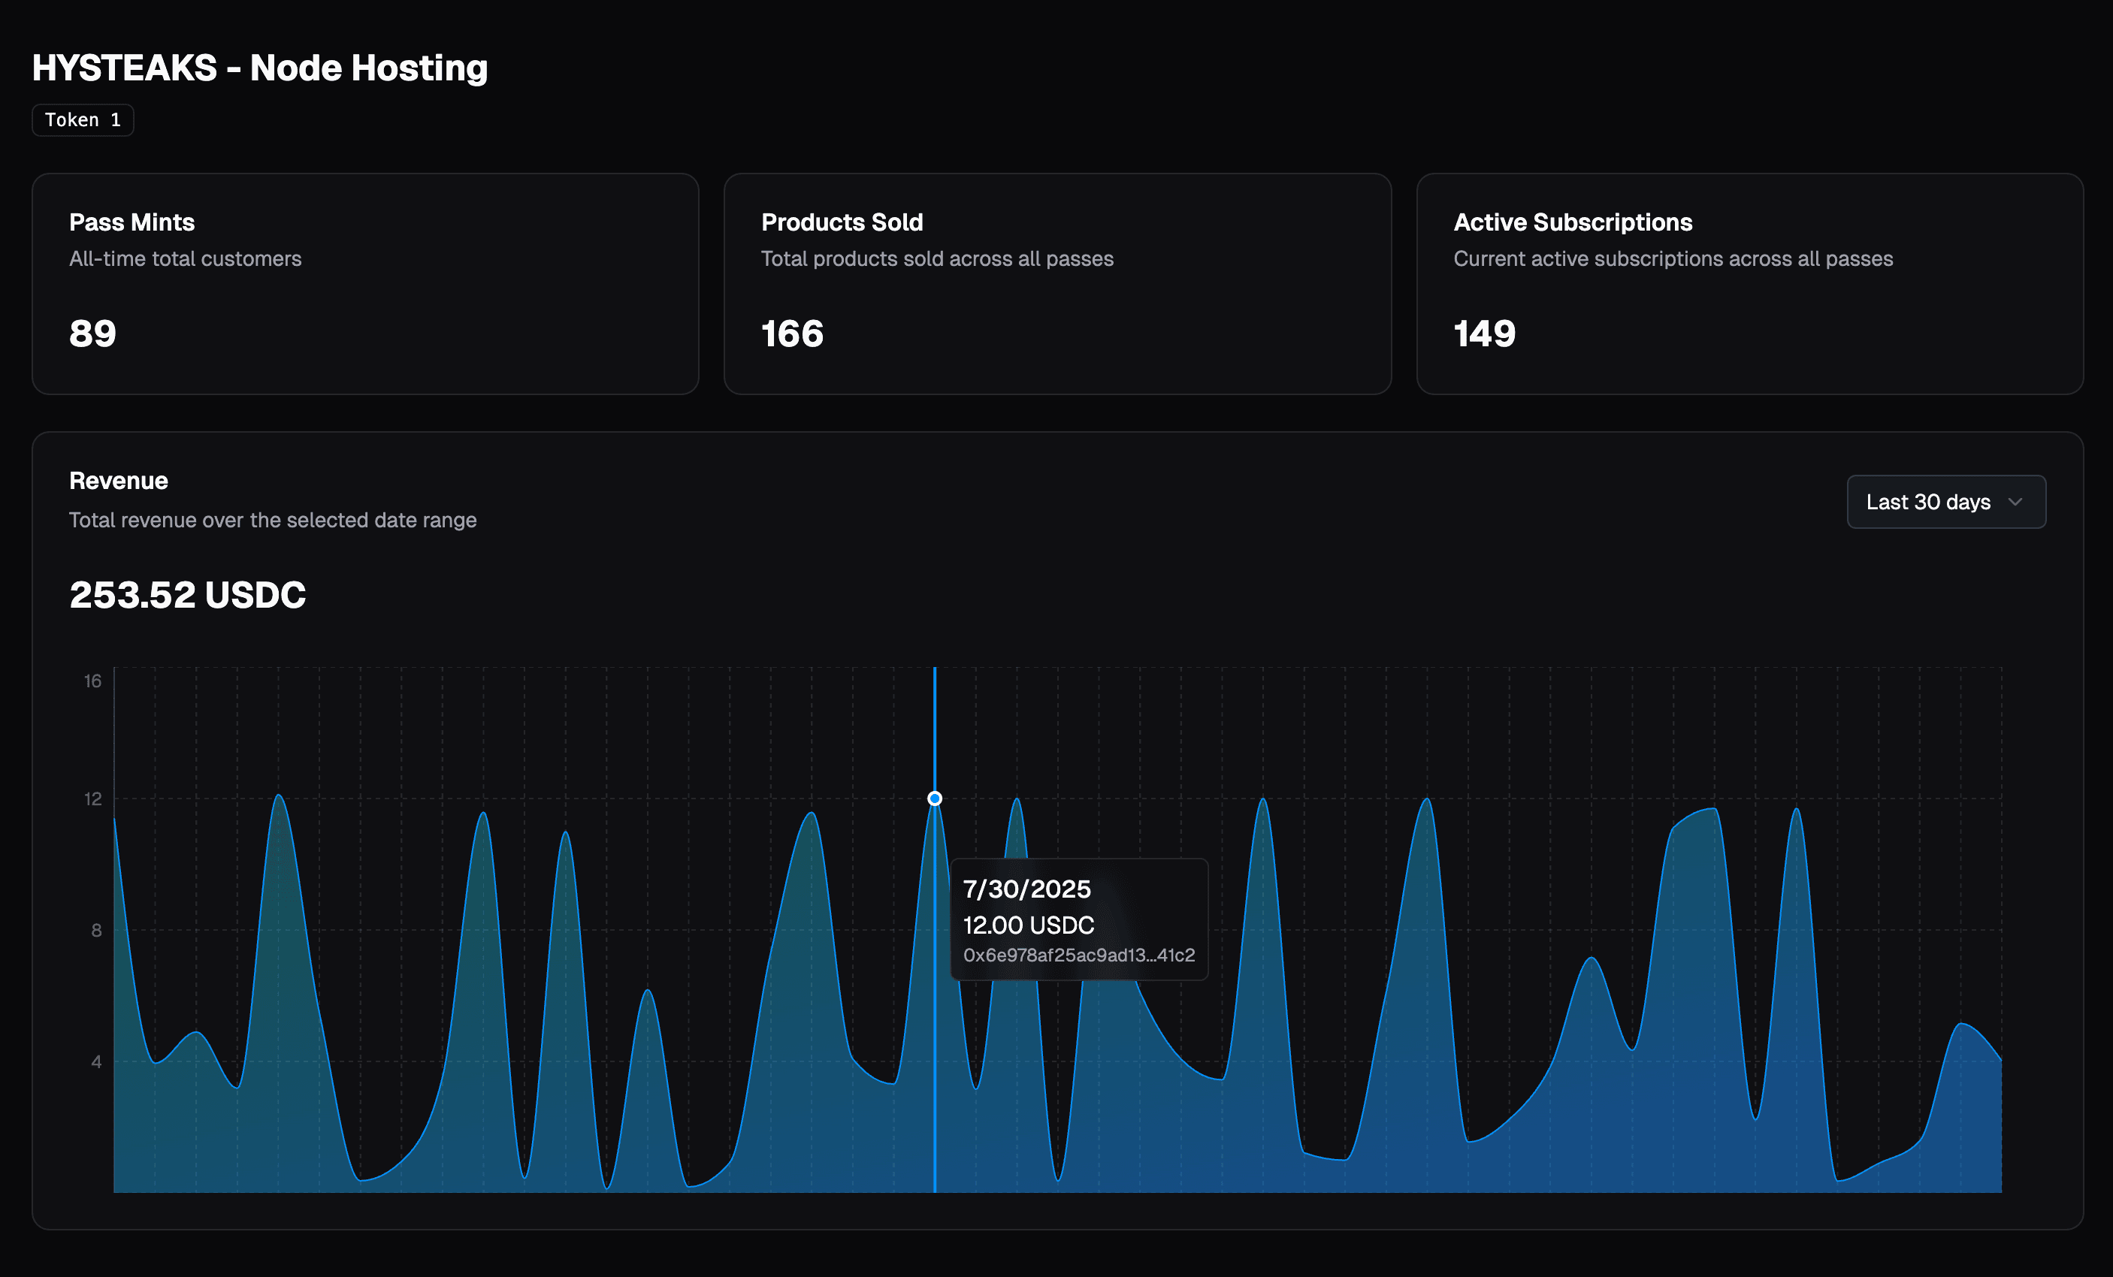Click the Pass Mints stat card
This screenshot has width=2113, height=1277.
point(364,284)
